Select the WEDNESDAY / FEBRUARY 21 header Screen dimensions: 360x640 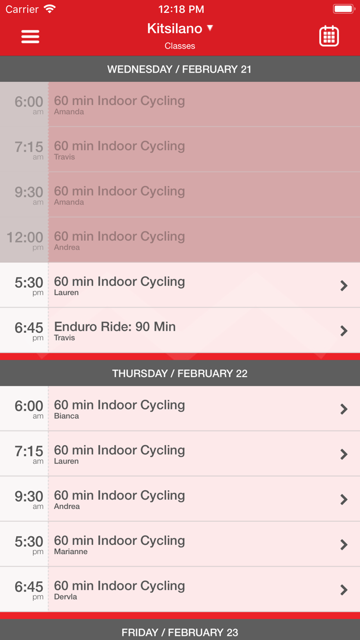point(180,68)
